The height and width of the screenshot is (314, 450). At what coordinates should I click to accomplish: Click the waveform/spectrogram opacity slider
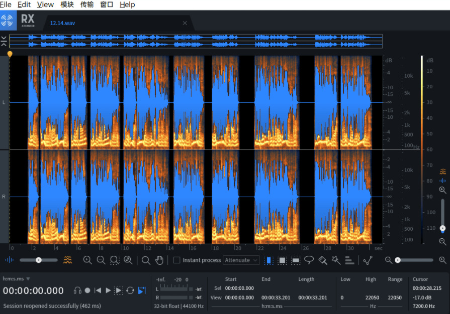tap(39, 260)
